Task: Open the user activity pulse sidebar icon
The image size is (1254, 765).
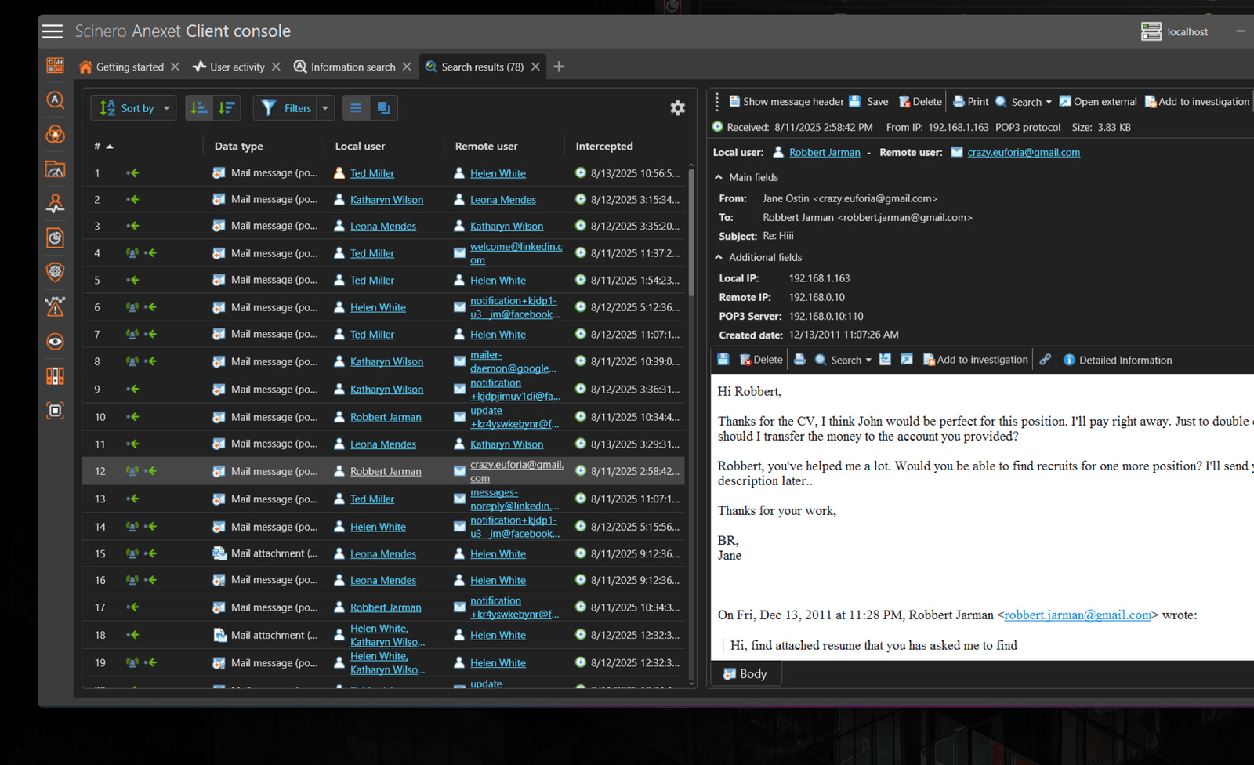Action: [x=55, y=203]
